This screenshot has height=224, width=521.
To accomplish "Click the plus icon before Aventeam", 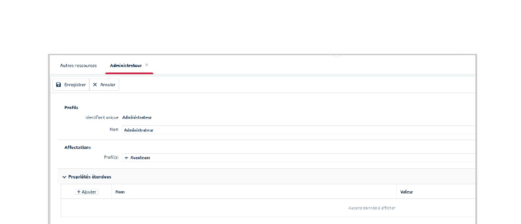I will click(x=126, y=158).
